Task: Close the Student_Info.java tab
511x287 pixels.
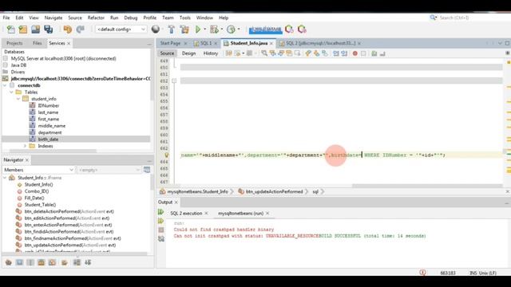Action: click(271, 43)
